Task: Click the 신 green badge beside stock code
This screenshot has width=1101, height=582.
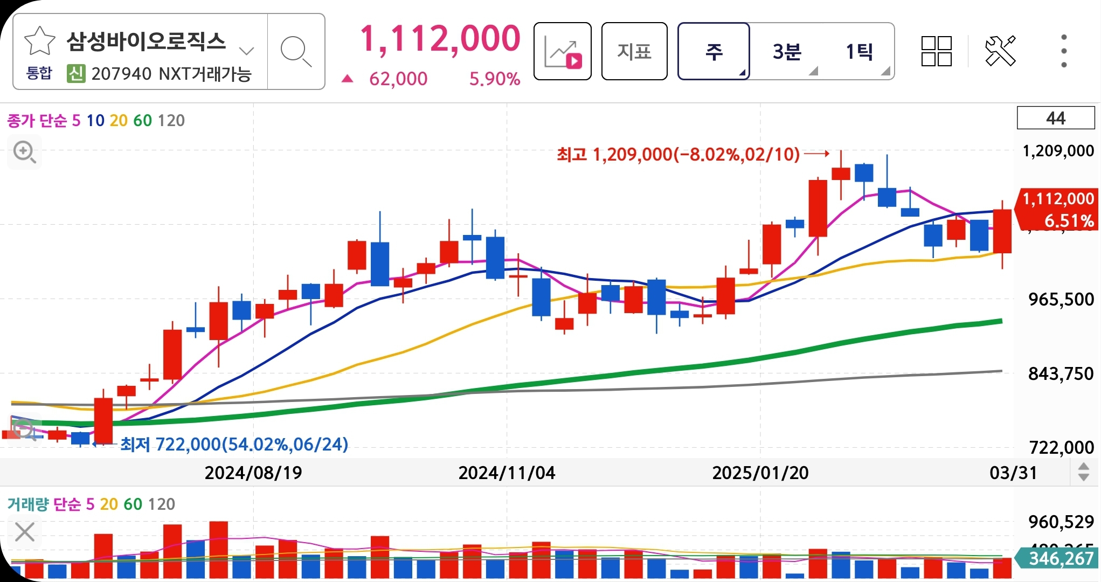Action: 76,73
